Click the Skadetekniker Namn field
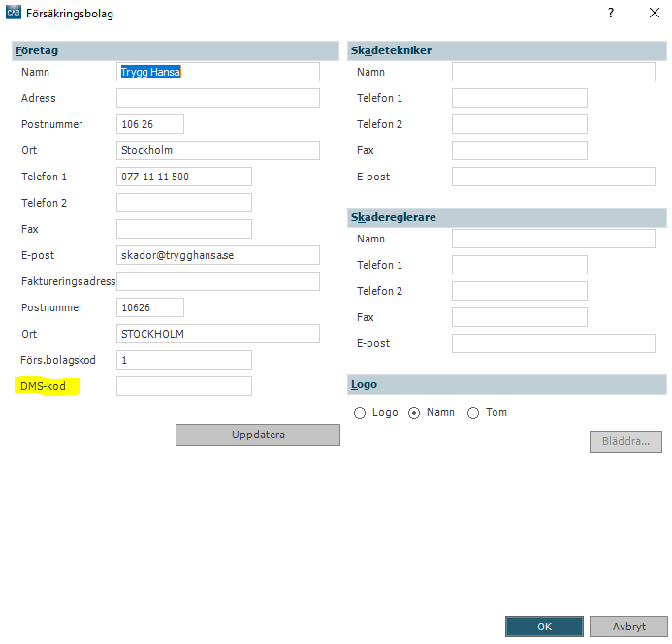672x644 pixels. coord(554,72)
